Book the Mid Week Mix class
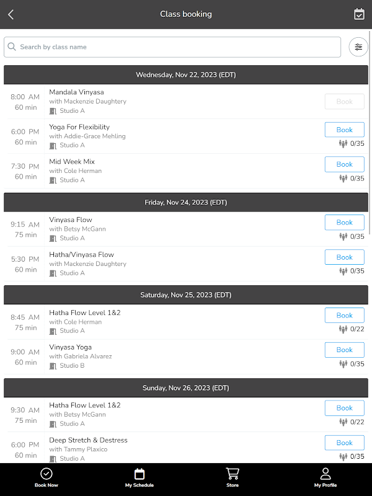This screenshot has width=372, height=496. [x=344, y=164]
